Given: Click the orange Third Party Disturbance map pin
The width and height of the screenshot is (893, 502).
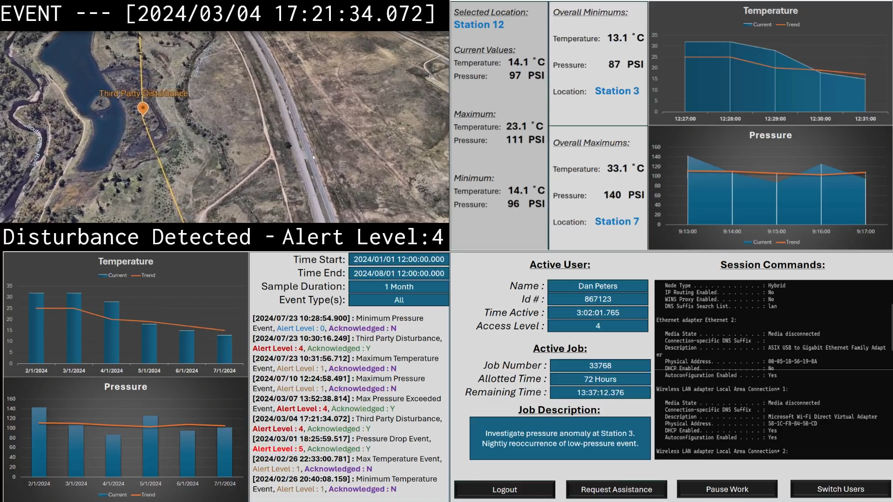Looking at the screenshot, I should coord(143,108).
